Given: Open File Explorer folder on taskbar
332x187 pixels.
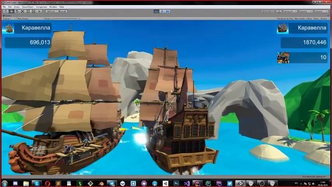Looking at the screenshot, I should pyautogui.click(x=26, y=183).
